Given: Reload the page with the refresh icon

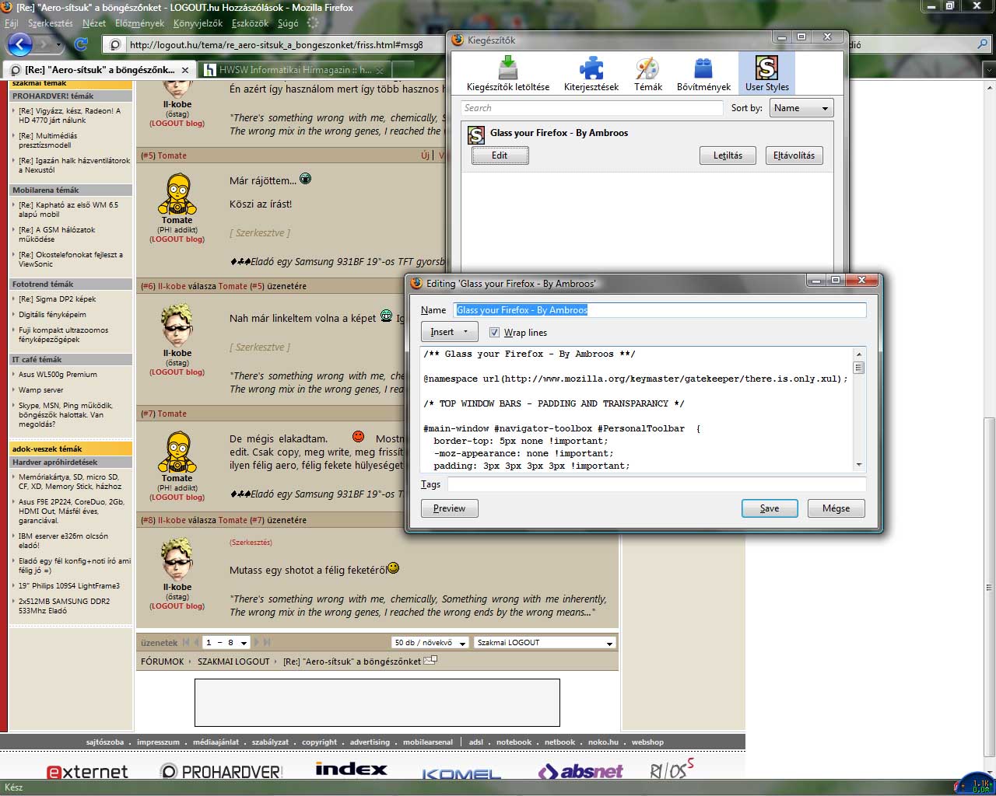Looking at the screenshot, I should point(80,44).
